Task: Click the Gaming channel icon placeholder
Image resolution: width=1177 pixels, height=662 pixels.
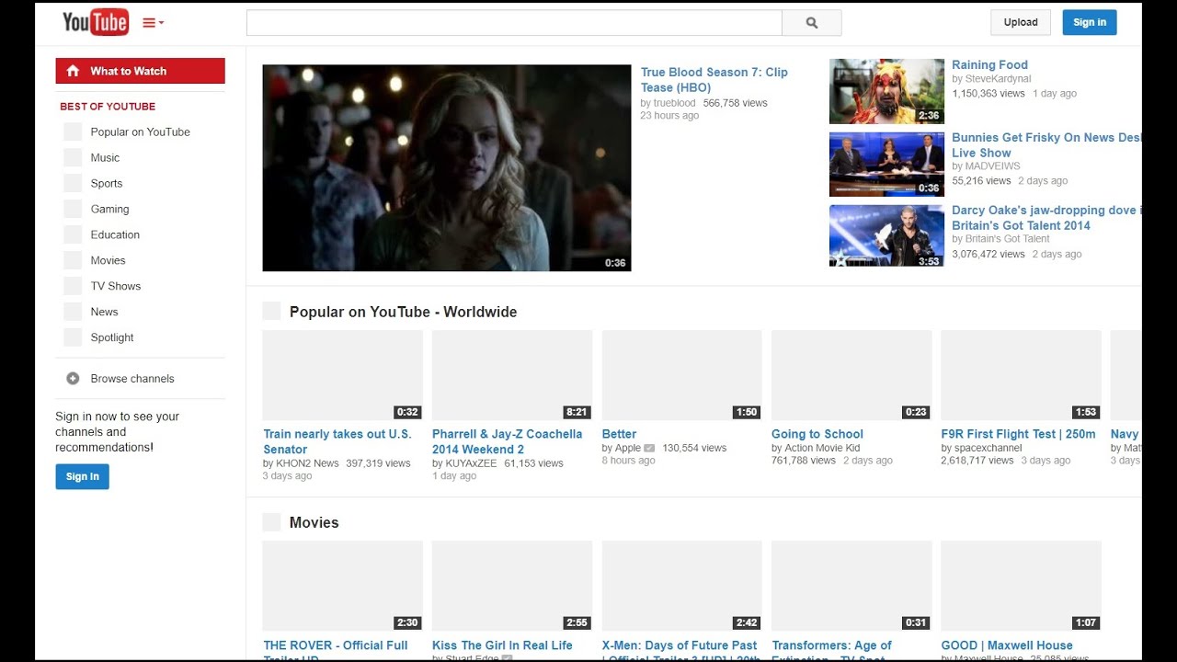Action: click(x=73, y=209)
